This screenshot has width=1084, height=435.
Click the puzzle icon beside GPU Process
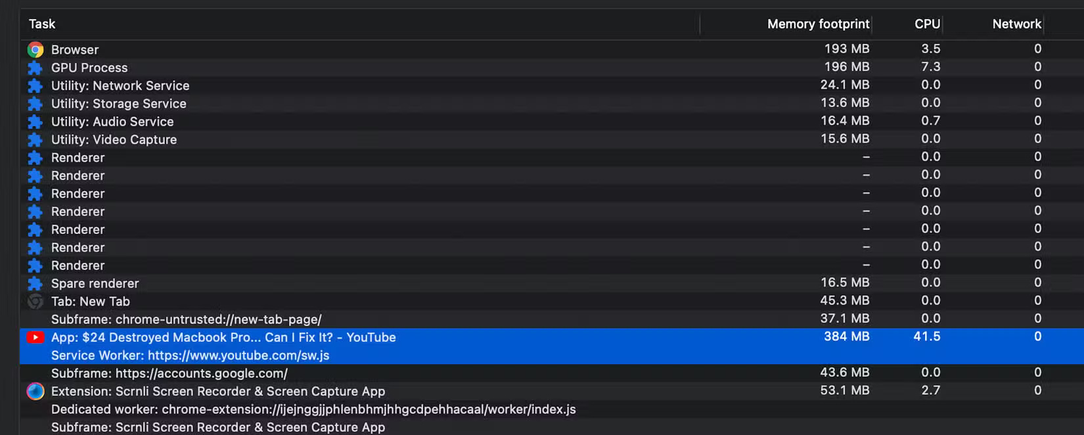(x=35, y=68)
